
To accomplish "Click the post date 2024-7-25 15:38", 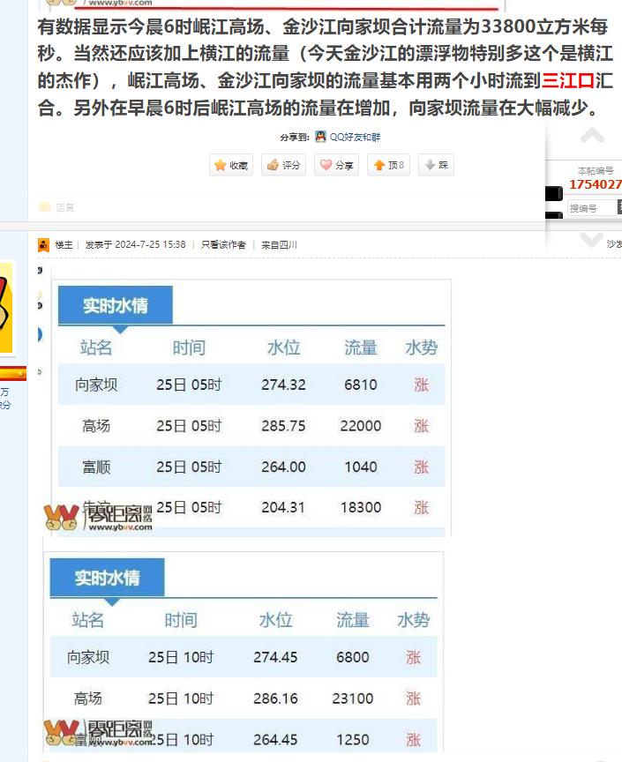I will pos(150,245).
